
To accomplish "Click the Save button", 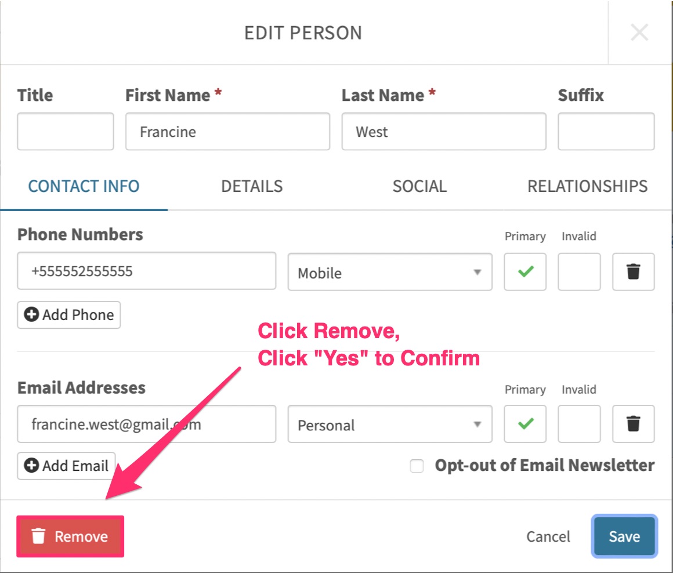I will 624,536.
